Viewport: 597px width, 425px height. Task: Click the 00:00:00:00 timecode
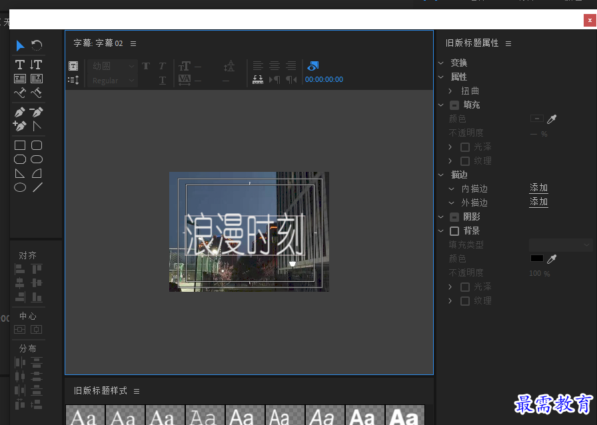324,79
